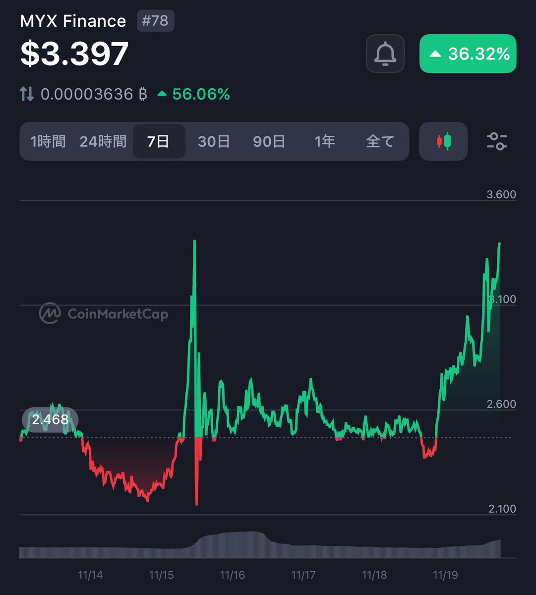Tap the price alert bell icon
536x595 pixels.
point(385,54)
